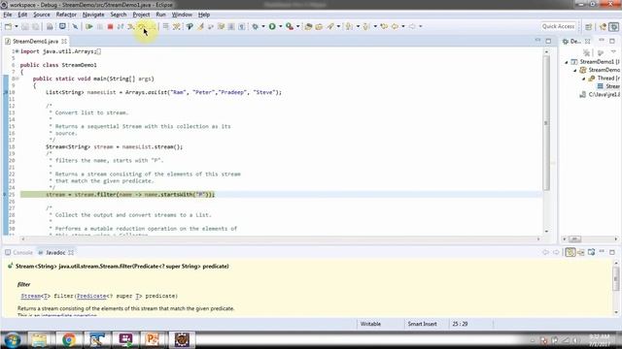
Task: Open the Debug launch dropdown arrow
Action: click(263, 26)
